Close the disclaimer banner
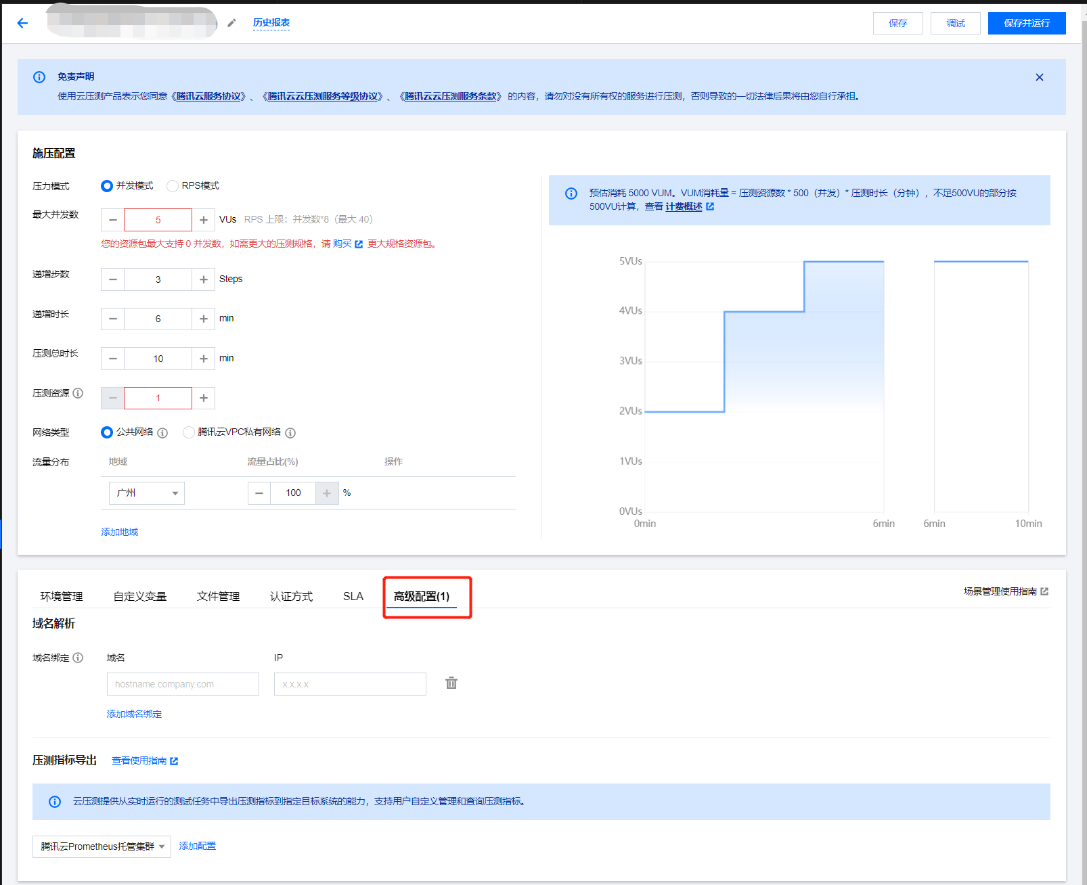This screenshot has width=1087, height=885. (x=1039, y=77)
